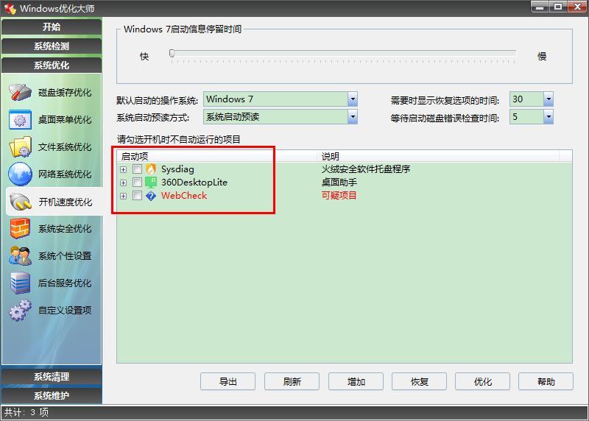Click the 共计: 3 项 status bar text
This screenshot has width=589, height=421.
coord(27,412)
